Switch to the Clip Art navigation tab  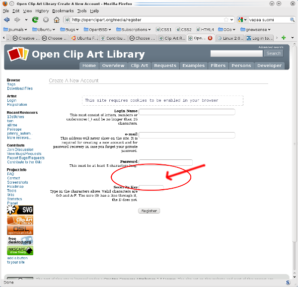pos(139,66)
